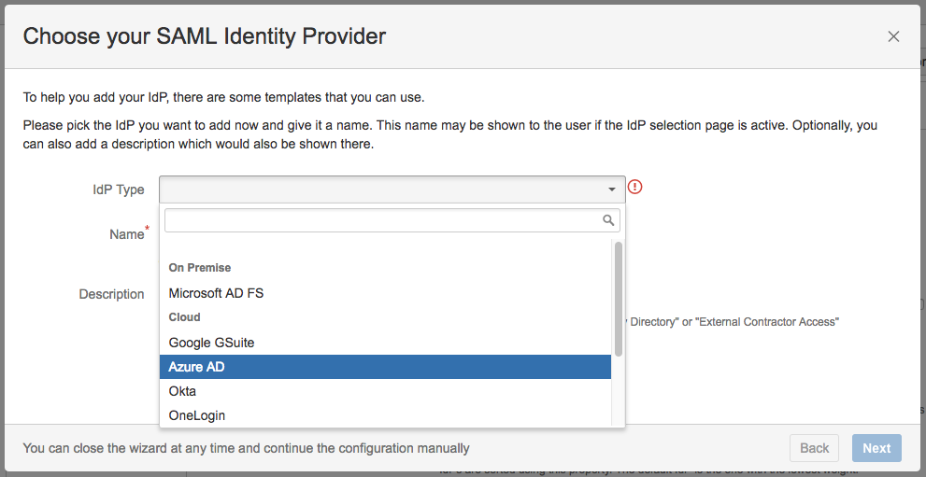Viewport: 926px width, 477px height.
Task: Select OneLogin option
Action: pyautogui.click(x=385, y=415)
